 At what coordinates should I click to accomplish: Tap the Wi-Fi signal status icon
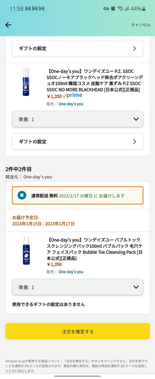click(120, 9)
